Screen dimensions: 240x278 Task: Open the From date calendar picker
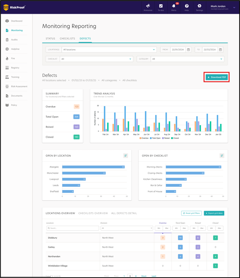click(x=189, y=50)
